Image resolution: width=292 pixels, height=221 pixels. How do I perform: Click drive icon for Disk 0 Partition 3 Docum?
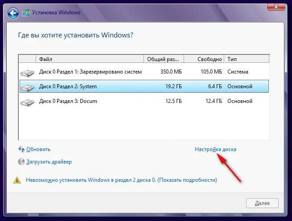[27, 102]
